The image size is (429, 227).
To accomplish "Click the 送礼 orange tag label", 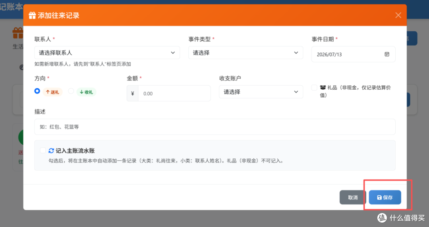I will coord(52,92).
